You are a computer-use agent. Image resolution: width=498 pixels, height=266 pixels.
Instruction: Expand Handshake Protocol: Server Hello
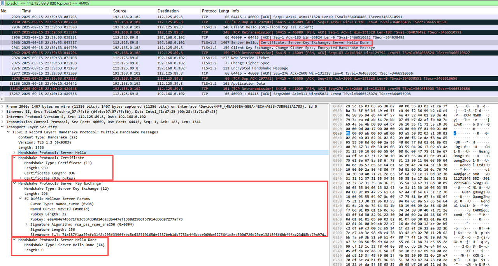pyautogui.click(x=15, y=152)
